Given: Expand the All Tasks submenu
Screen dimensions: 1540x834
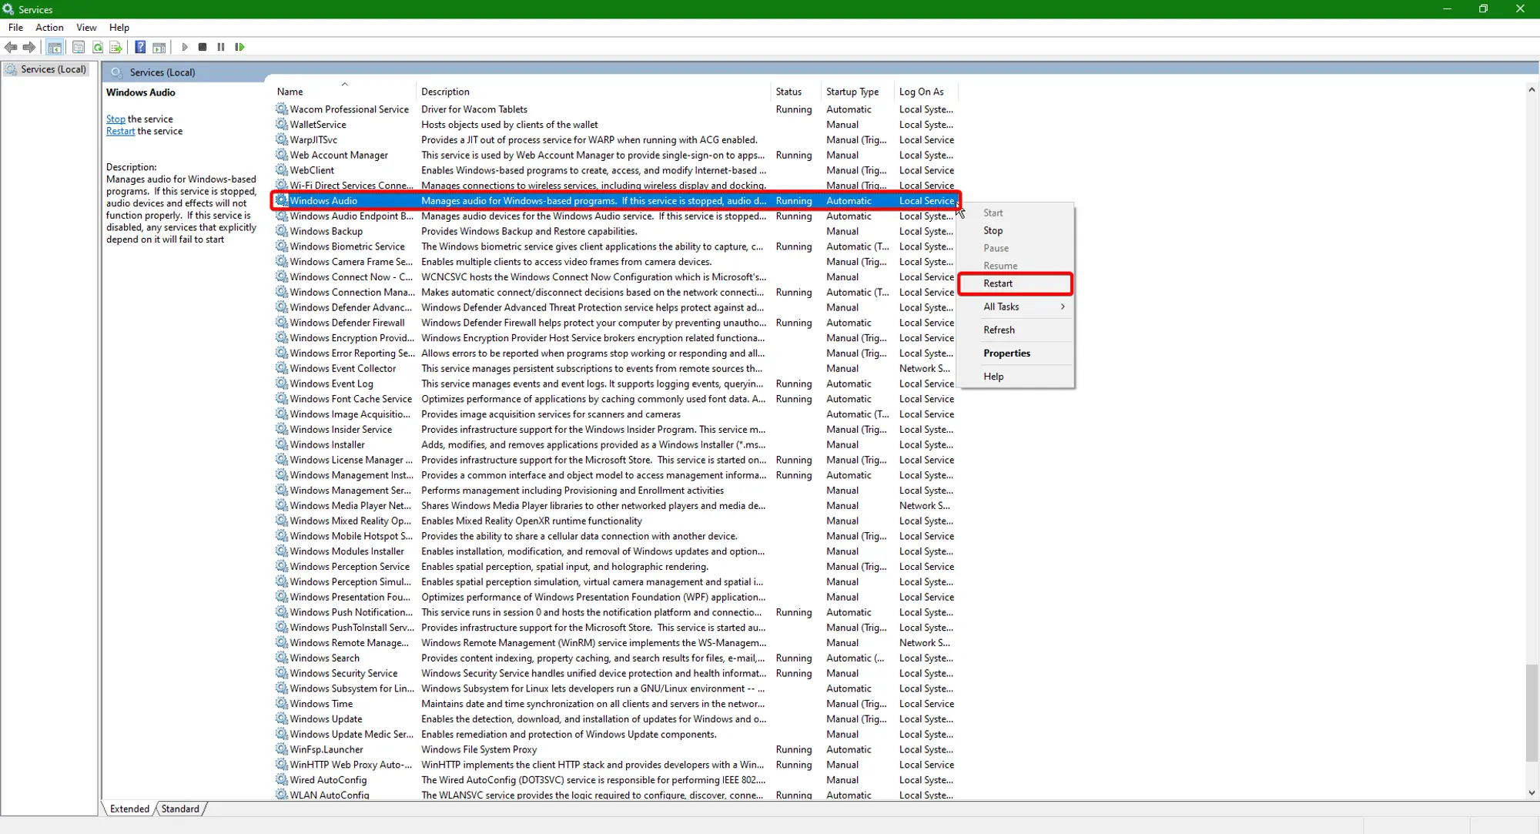Looking at the screenshot, I should (x=1003, y=306).
